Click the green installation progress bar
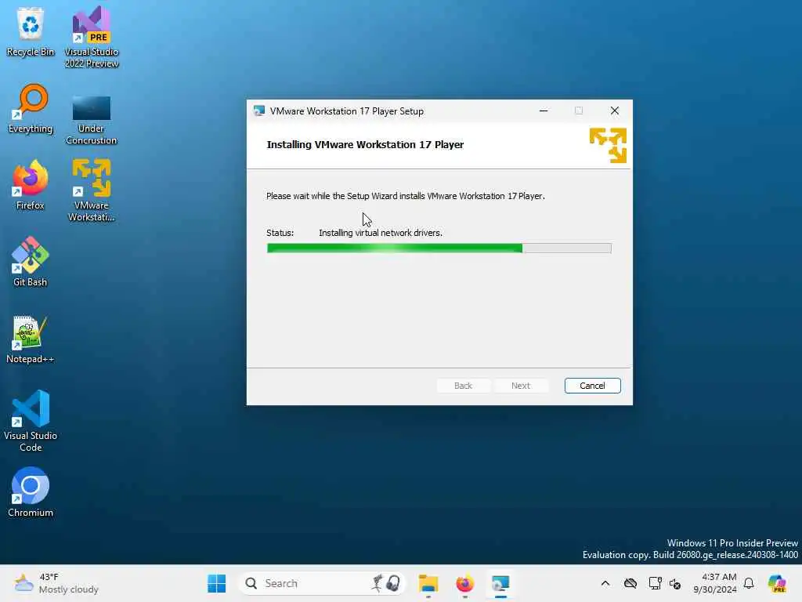Screen dimensions: 802x602 (439, 248)
